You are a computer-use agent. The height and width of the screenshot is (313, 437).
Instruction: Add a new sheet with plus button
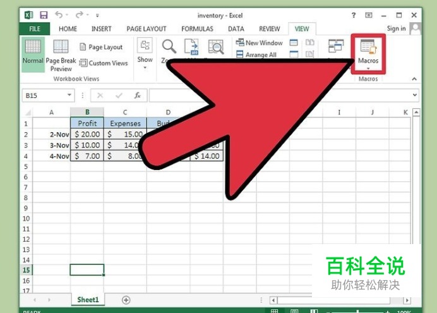[126, 300]
